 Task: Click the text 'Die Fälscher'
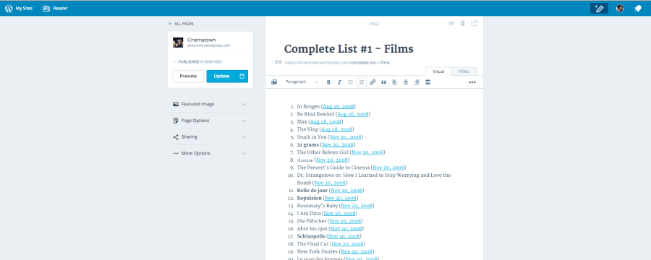(x=311, y=221)
